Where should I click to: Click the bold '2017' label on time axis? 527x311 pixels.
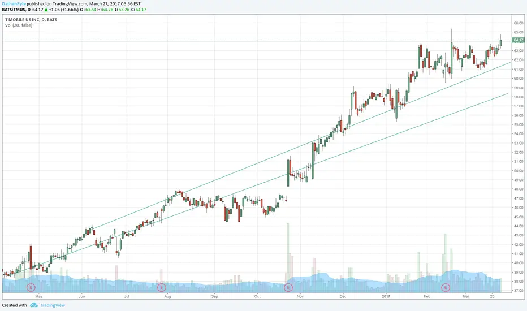coord(386,296)
